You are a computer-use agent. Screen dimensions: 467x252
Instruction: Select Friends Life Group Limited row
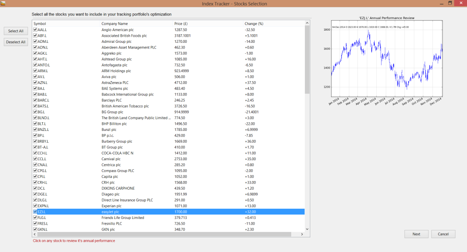tap(169, 218)
